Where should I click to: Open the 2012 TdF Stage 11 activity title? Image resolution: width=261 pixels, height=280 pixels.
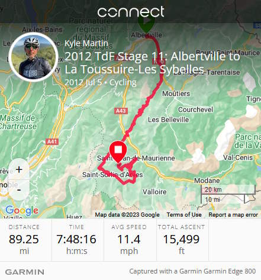coord(152,63)
